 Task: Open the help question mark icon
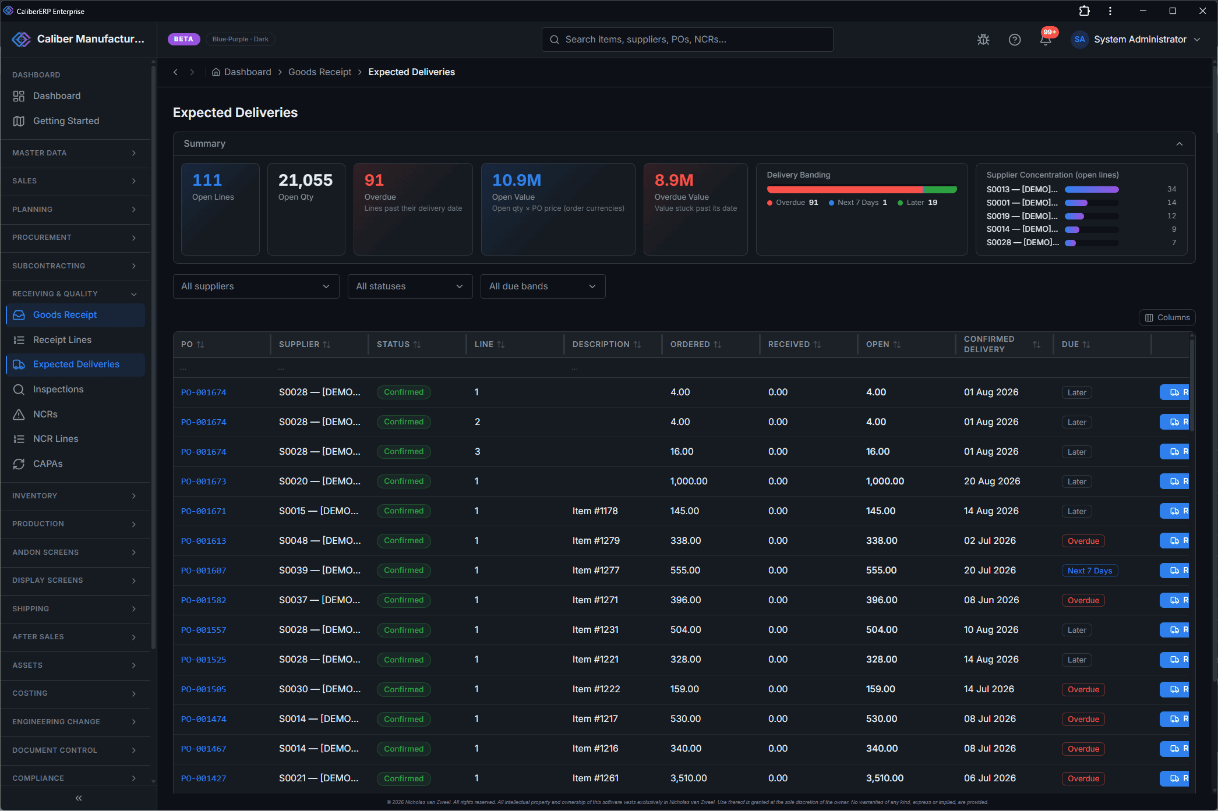[1015, 40]
